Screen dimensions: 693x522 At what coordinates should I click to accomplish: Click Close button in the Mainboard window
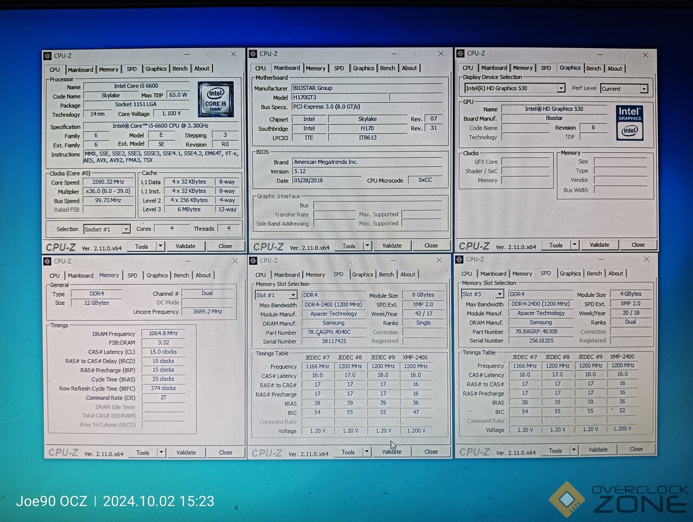click(x=431, y=246)
